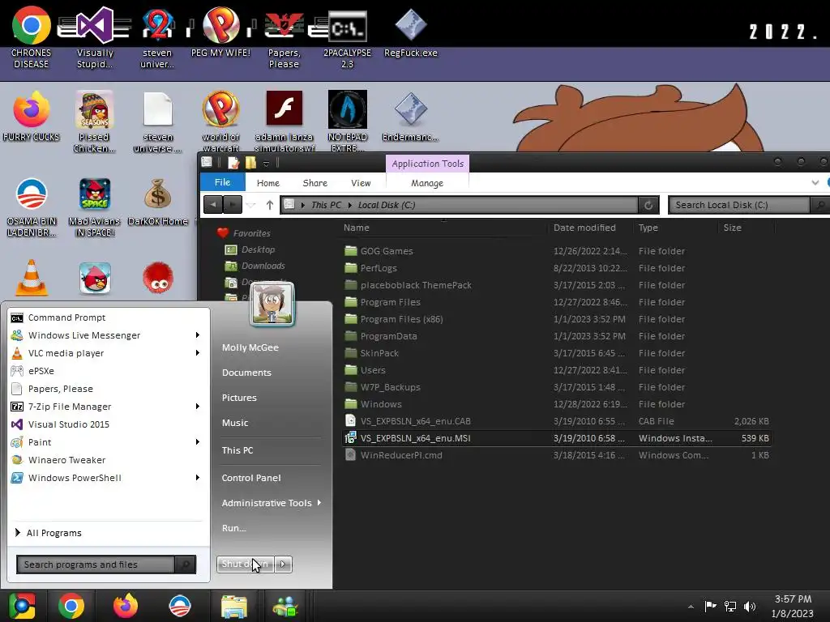Open Command Prompt from Start menu

click(x=66, y=317)
